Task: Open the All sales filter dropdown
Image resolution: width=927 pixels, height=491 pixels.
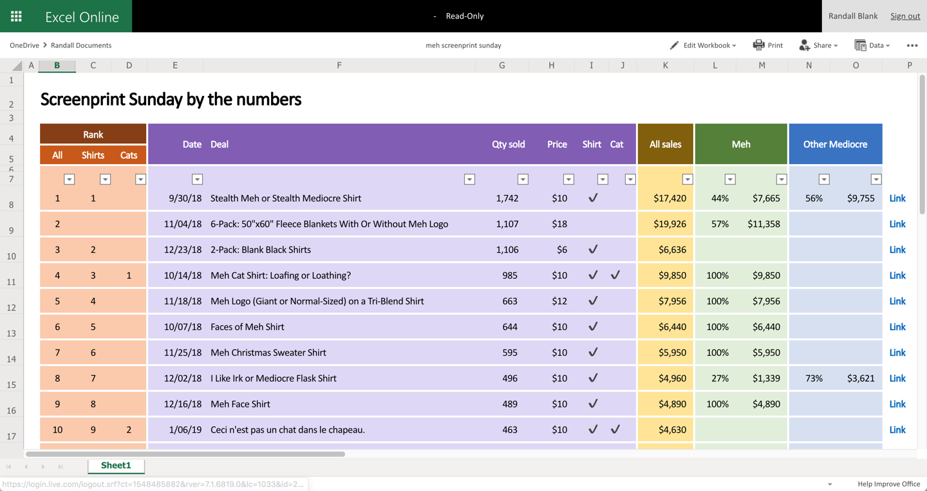Action: pos(687,180)
